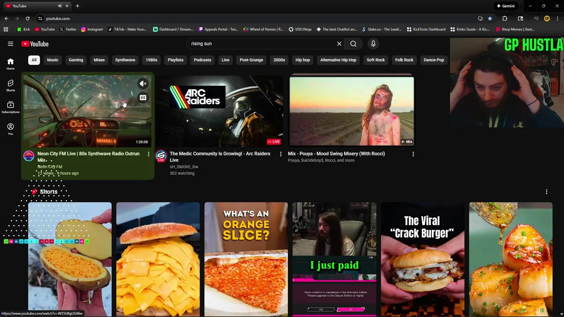
Task: Select the Alternative Hip Hop chip
Action: (338, 60)
